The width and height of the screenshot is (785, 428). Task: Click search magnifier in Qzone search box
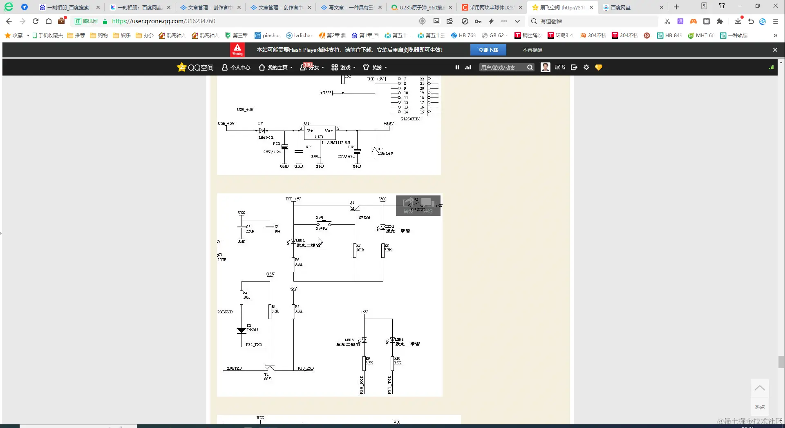pyautogui.click(x=530, y=67)
